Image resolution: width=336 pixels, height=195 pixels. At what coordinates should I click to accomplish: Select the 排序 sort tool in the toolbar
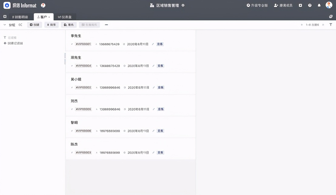pyautogui.click(x=51, y=25)
